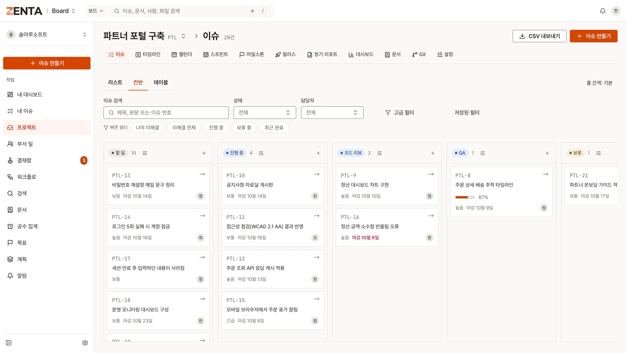Open 담당자 filter dropdown
This screenshot has height=353, width=627.
[x=332, y=112]
